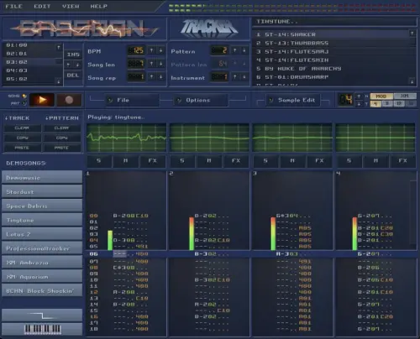This screenshot has width=420, height=339.
Task: Set track count to 12
Action: [x=399, y=104]
